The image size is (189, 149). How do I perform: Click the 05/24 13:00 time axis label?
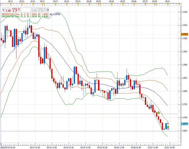(x=119, y=147)
